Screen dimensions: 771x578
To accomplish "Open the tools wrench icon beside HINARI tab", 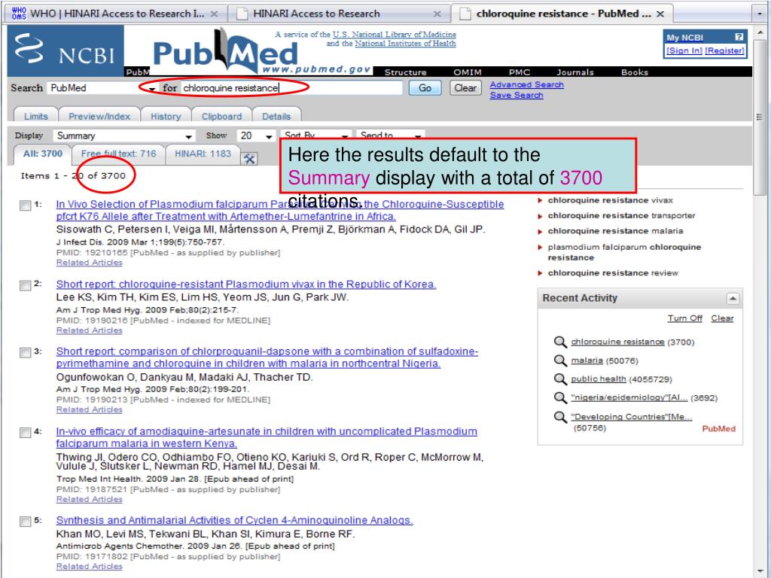I will (x=249, y=158).
